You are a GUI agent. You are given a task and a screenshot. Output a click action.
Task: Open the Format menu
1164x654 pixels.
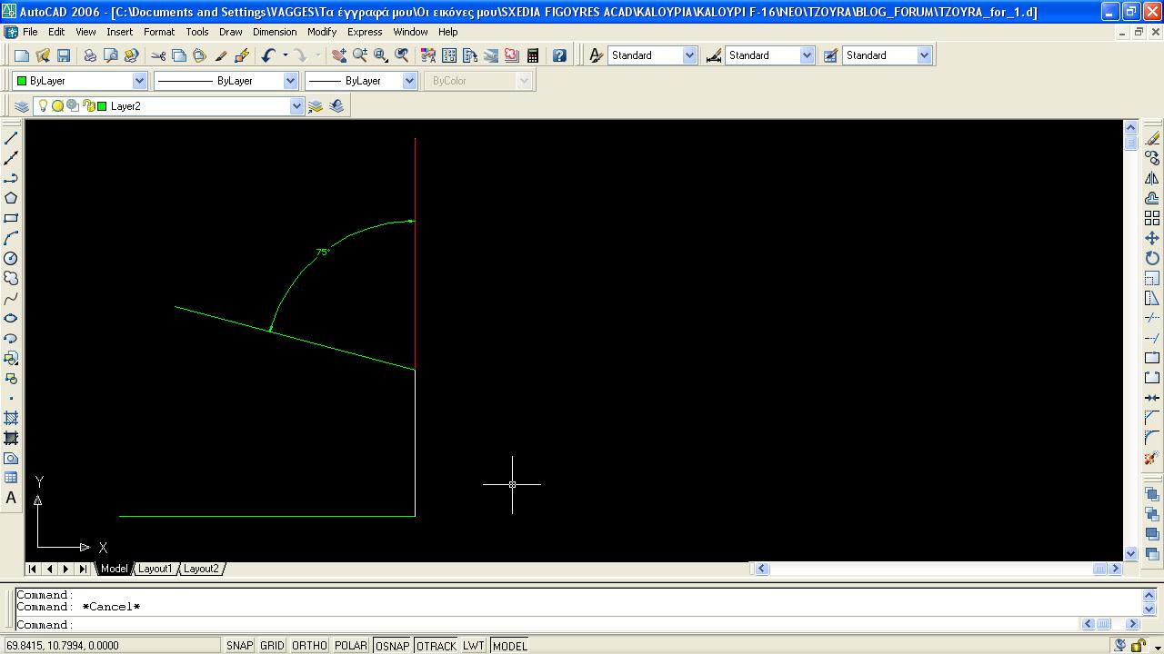[x=159, y=32]
